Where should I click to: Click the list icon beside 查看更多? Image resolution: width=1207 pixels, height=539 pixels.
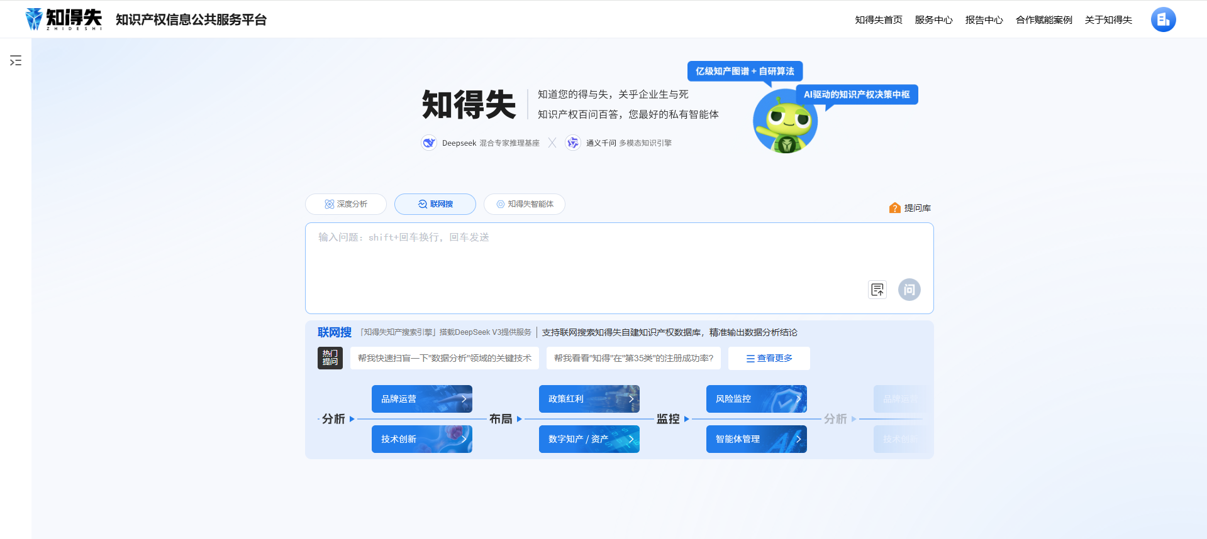(750, 359)
